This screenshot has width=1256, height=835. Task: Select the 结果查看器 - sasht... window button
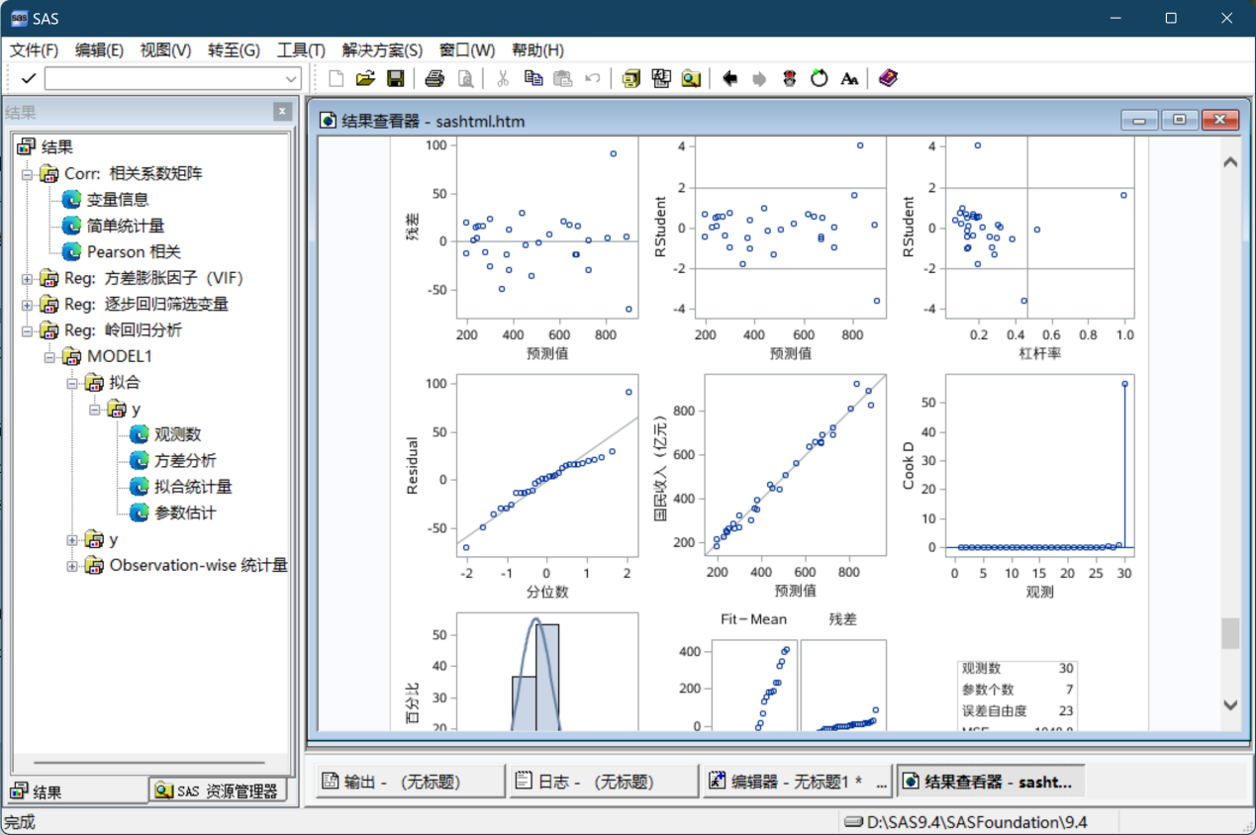click(991, 782)
